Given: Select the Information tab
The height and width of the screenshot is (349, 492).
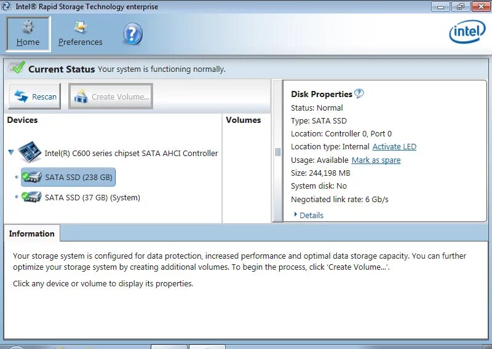Looking at the screenshot, I should tap(32, 233).
